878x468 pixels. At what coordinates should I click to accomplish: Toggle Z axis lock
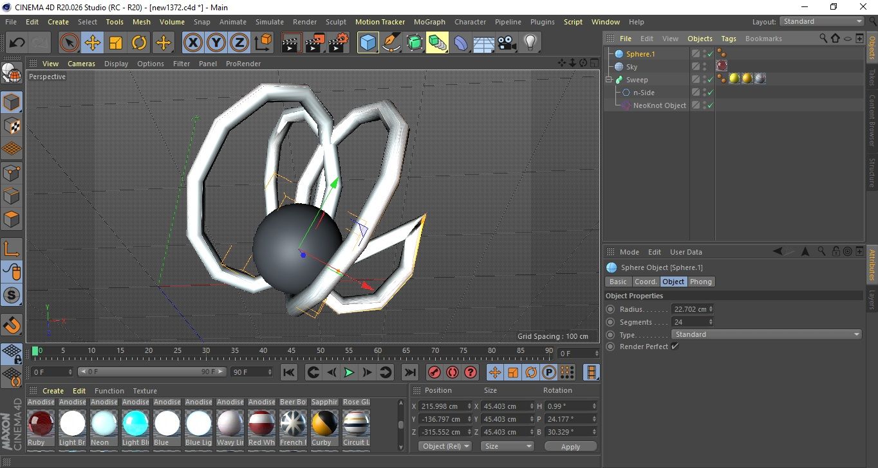point(239,43)
